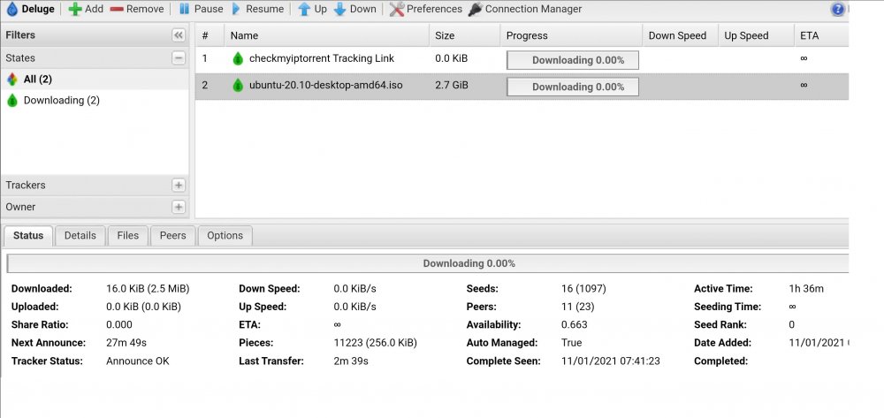Collapse the States filter section
Screen dimensions: 884x418
tap(179, 58)
